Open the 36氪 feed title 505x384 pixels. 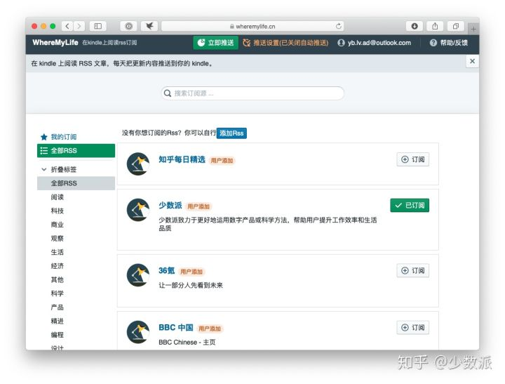coord(167,271)
